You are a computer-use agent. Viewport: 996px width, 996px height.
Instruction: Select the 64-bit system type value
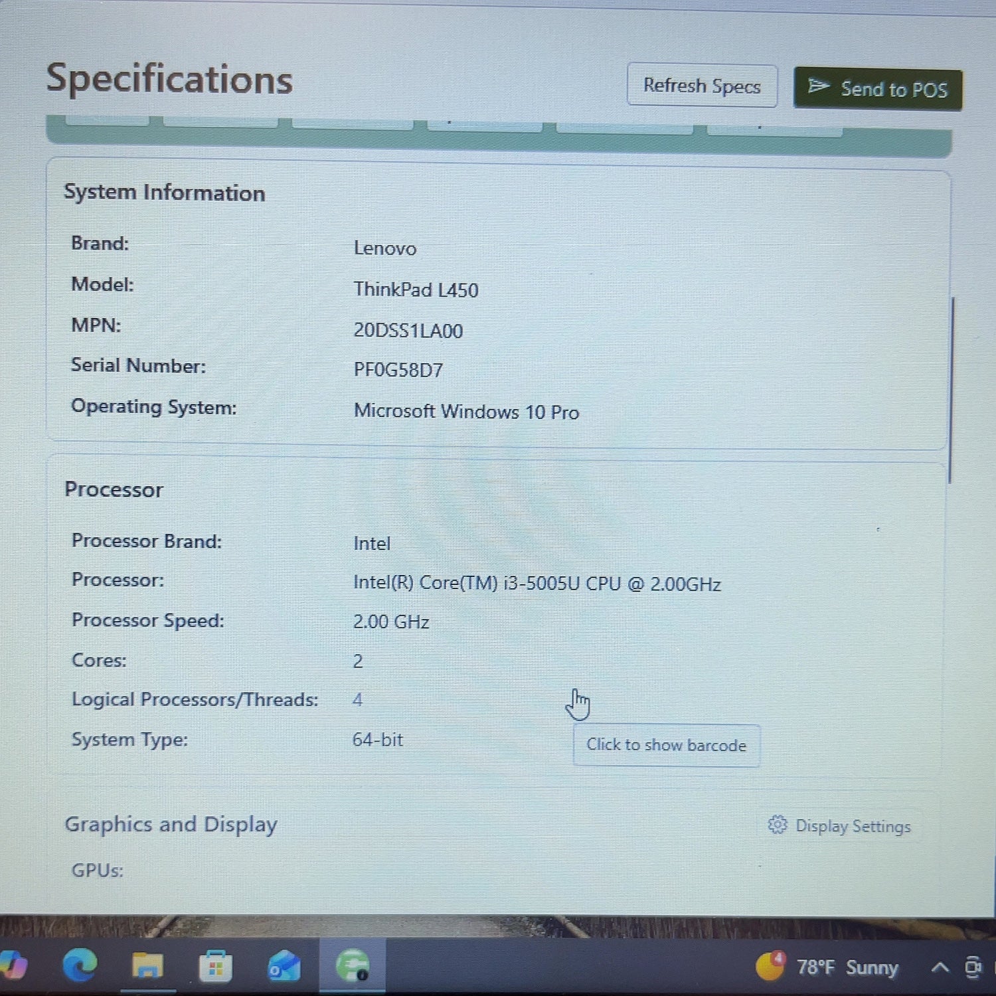[x=378, y=740]
